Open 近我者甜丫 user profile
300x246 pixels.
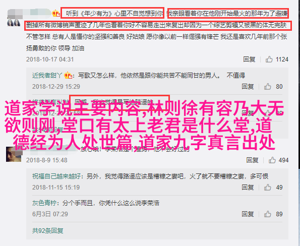[47, 76]
